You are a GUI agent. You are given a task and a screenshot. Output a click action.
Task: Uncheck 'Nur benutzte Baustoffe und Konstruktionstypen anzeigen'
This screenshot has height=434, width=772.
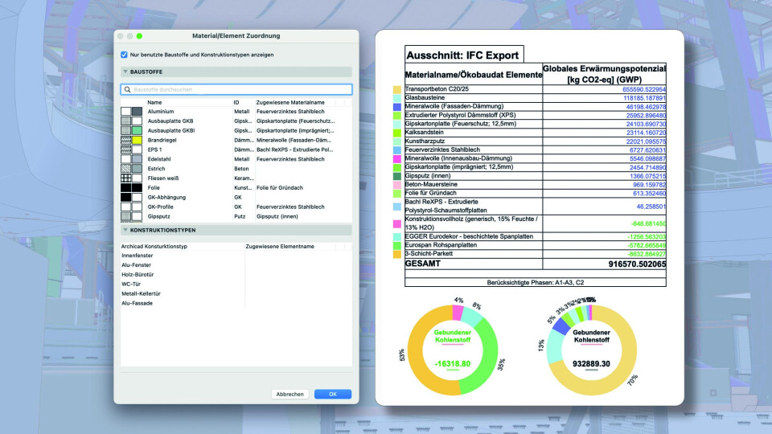click(x=124, y=55)
